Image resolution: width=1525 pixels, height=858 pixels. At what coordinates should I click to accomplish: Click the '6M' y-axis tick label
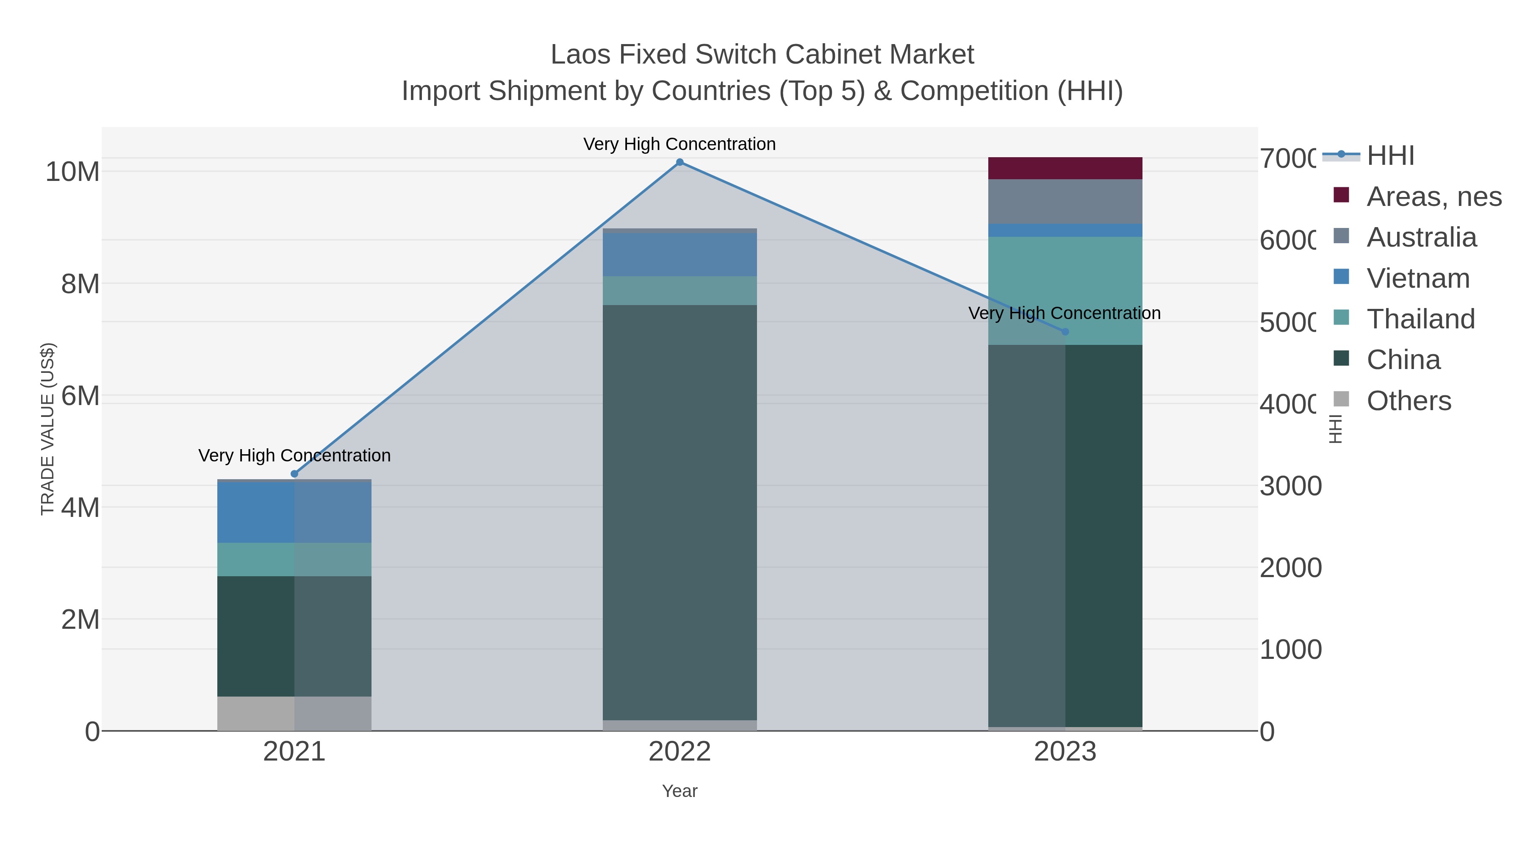pyautogui.click(x=80, y=396)
